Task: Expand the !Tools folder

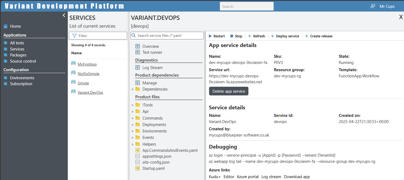Action: [x=133, y=105]
